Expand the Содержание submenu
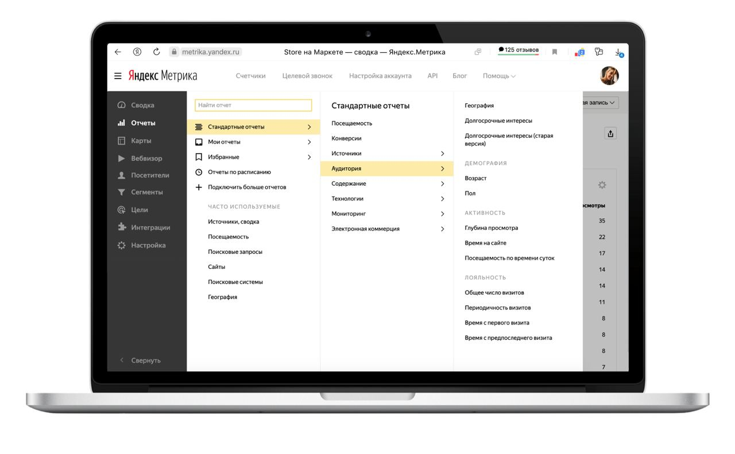Viewport: 735px width, 454px height. point(387,183)
